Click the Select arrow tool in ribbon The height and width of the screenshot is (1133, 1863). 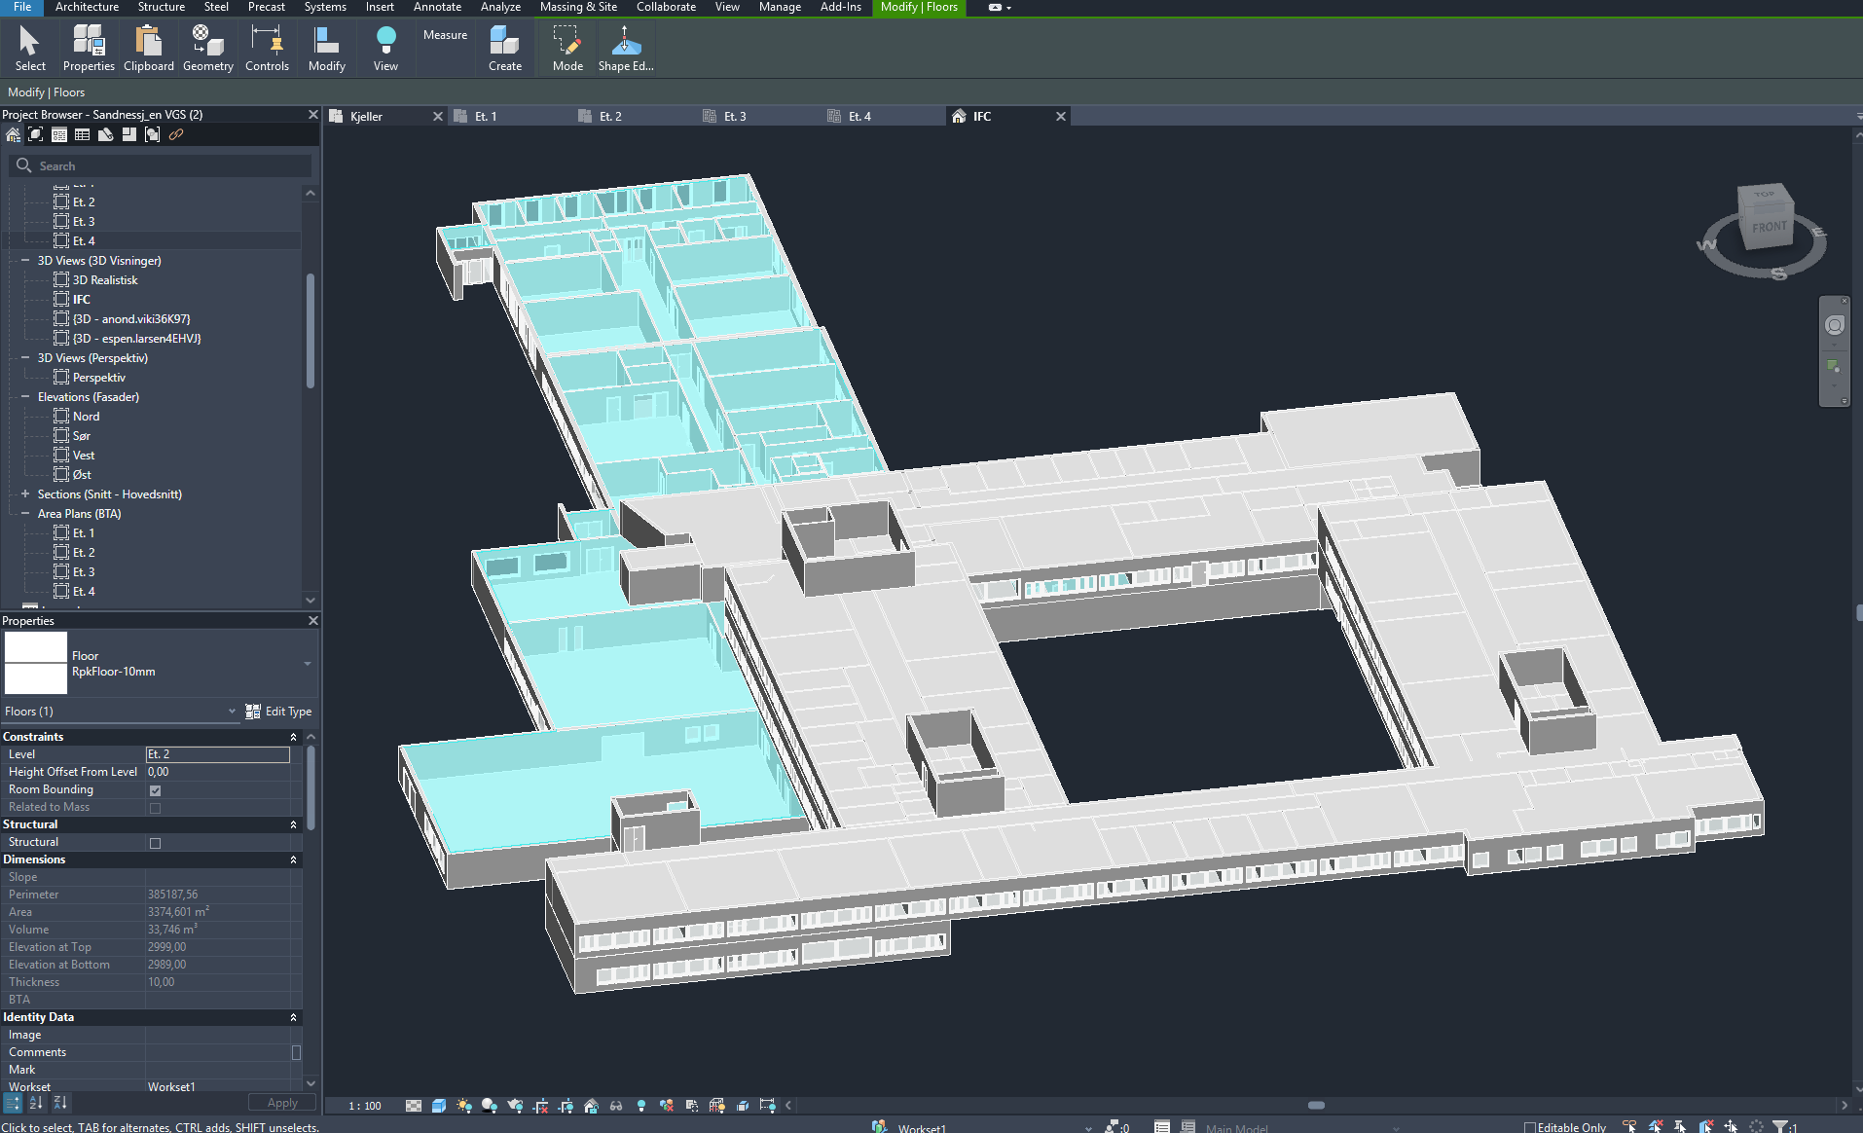pyautogui.click(x=30, y=48)
